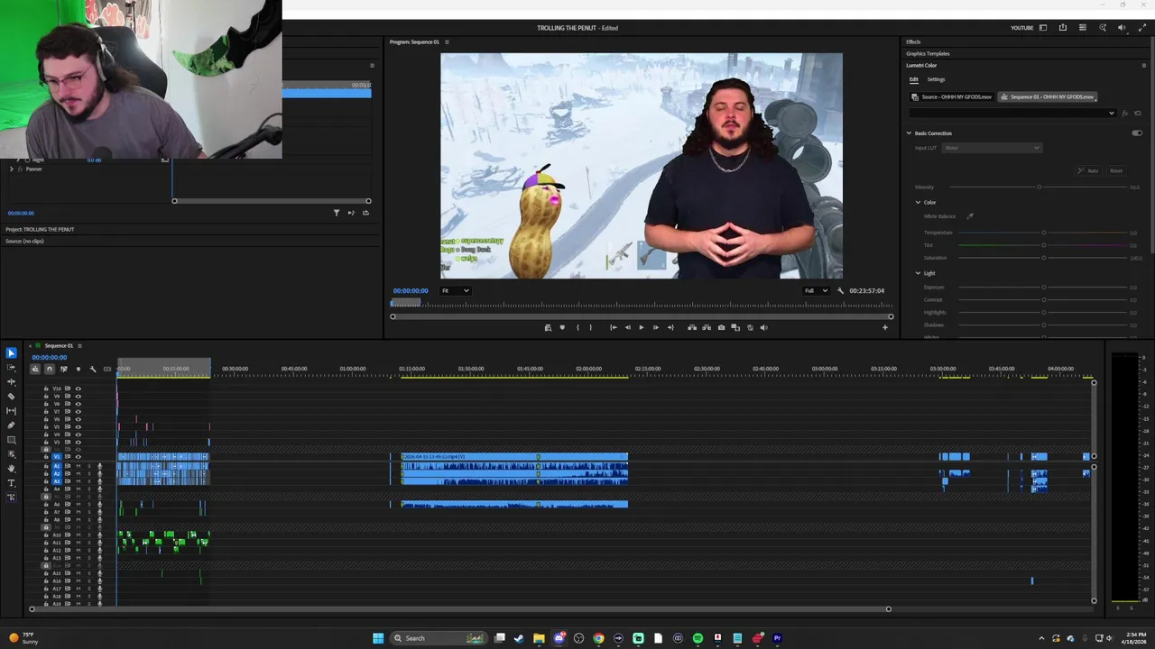This screenshot has width=1155, height=649.
Task: Pick white balance with eyedropper
Action: coord(970,216)
